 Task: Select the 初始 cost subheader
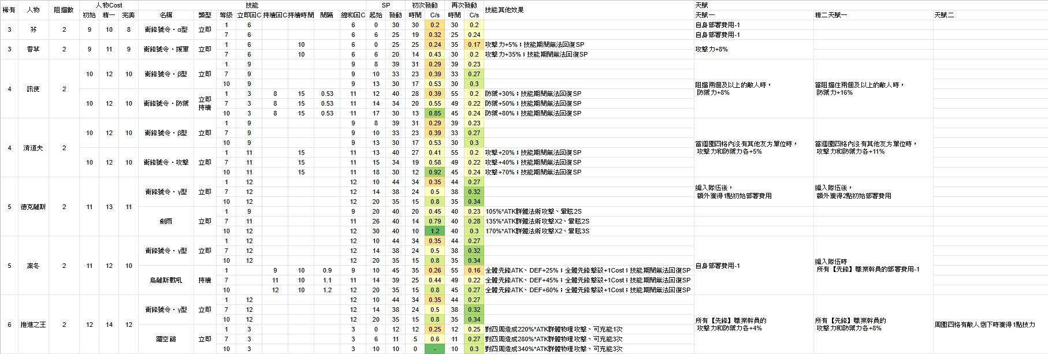coord(89,15)
